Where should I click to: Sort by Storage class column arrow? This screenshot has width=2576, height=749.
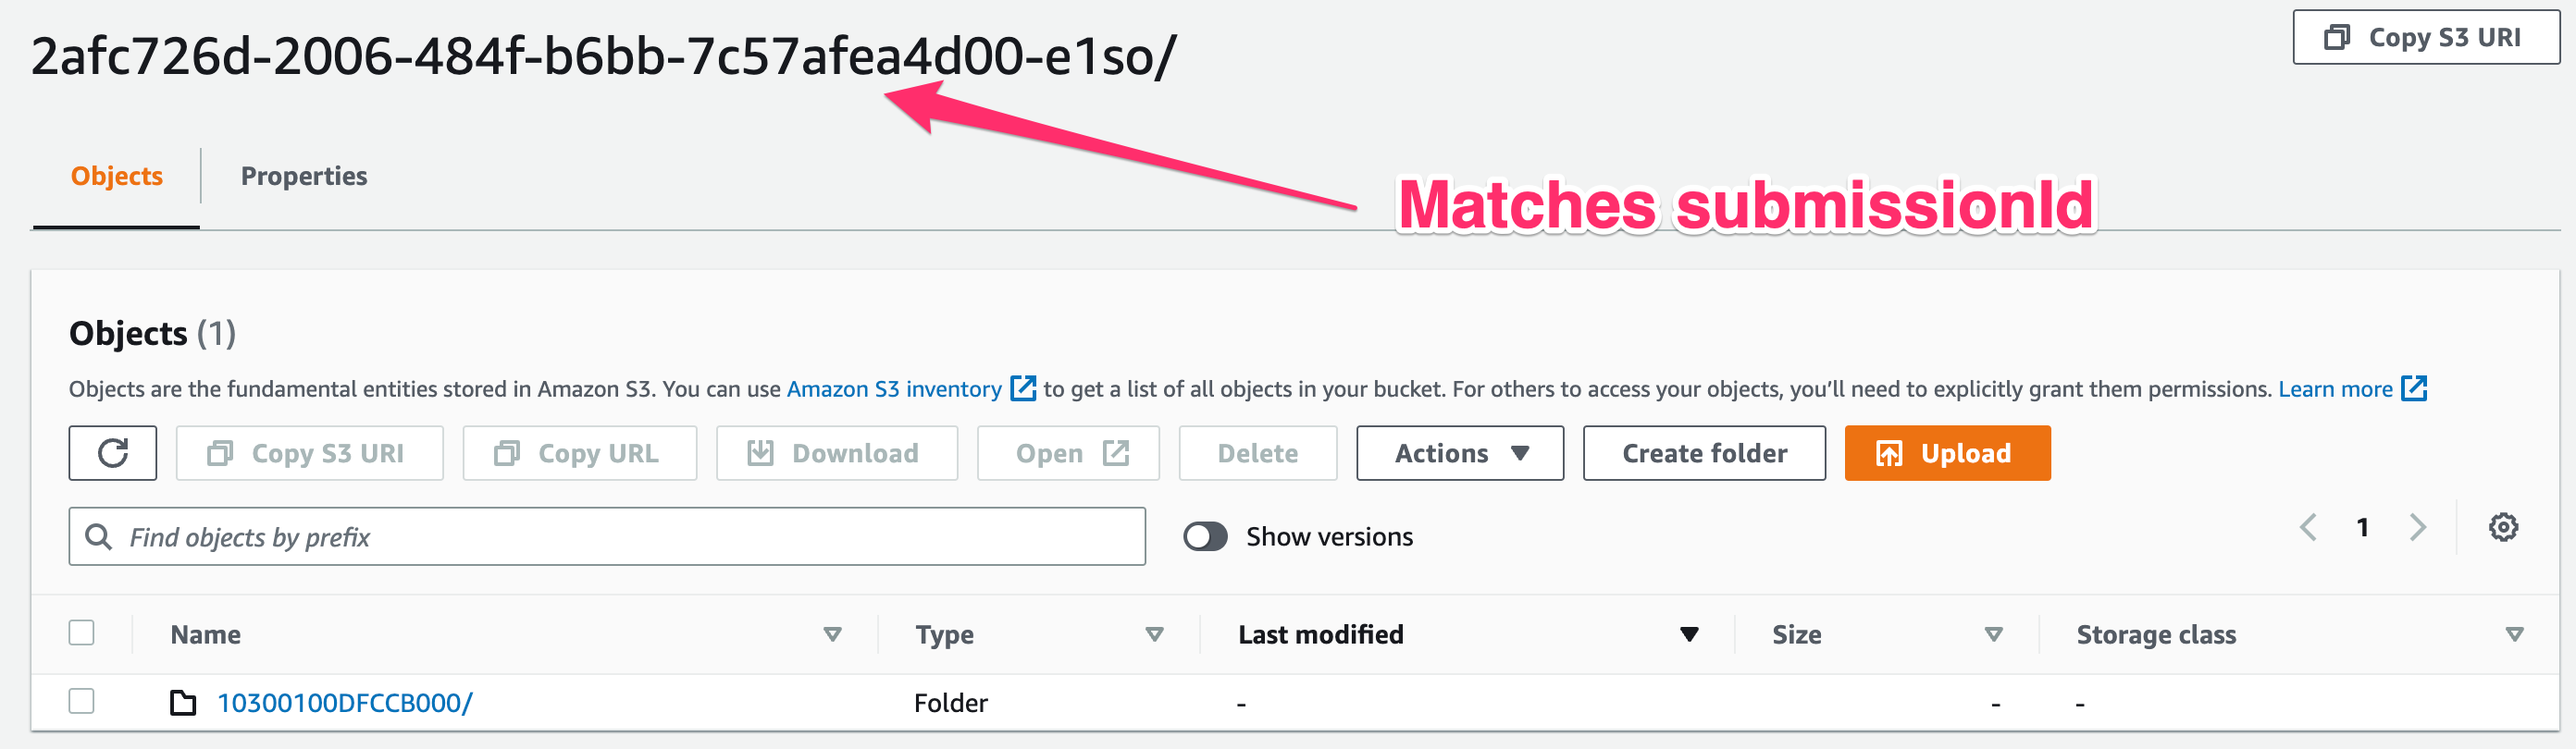coord(2514,634)
